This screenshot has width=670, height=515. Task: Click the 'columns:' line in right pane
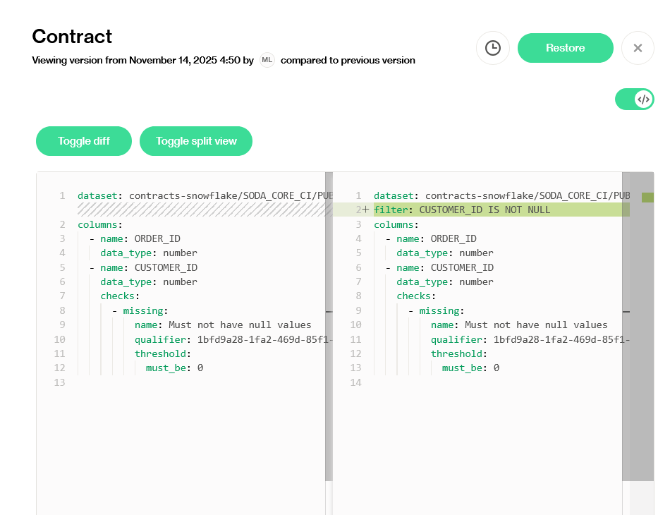pos(396,224)
